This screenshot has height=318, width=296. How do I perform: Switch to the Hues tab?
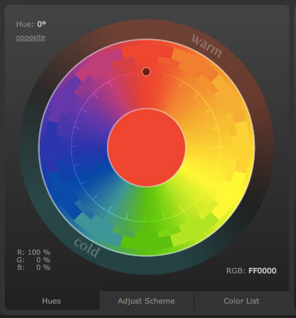(51, 301)
